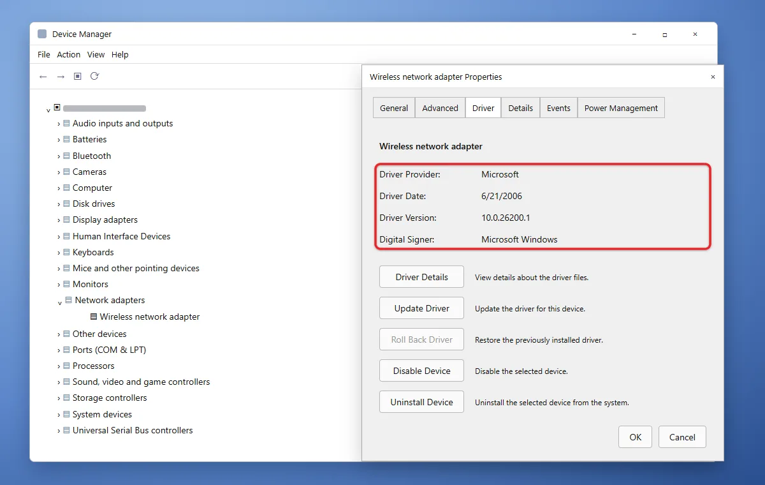Click the Bluetooth category icon

[x=66, y=156]
